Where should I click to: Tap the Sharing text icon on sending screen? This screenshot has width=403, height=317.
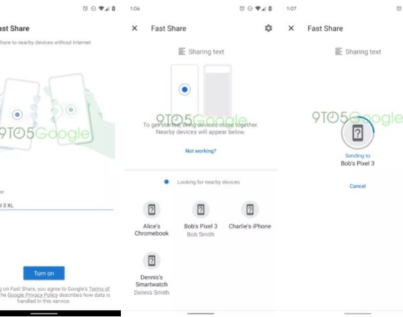click(x=339, y=52)
